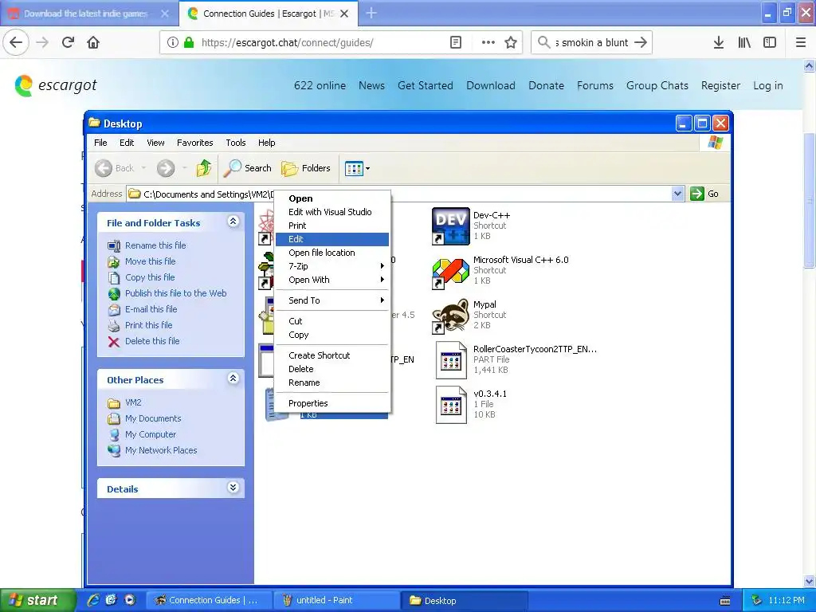Open the Firefox library icon

tap(744, 42)
